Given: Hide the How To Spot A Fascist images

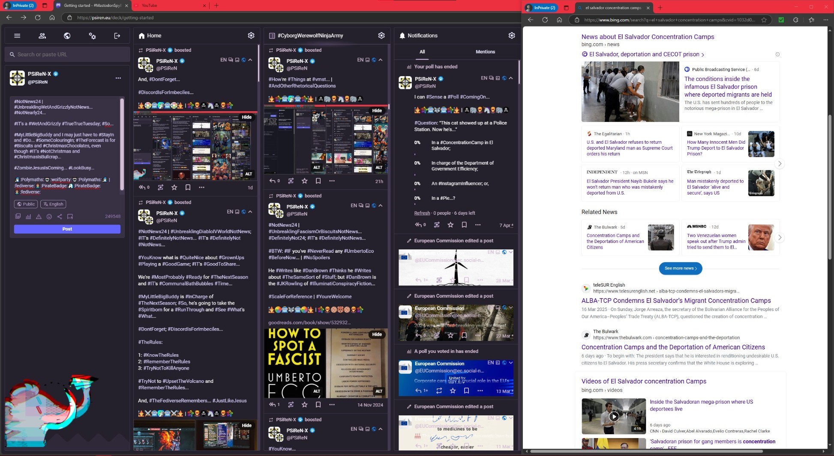Looking at the screenshot, I should (x=377, y=335).
